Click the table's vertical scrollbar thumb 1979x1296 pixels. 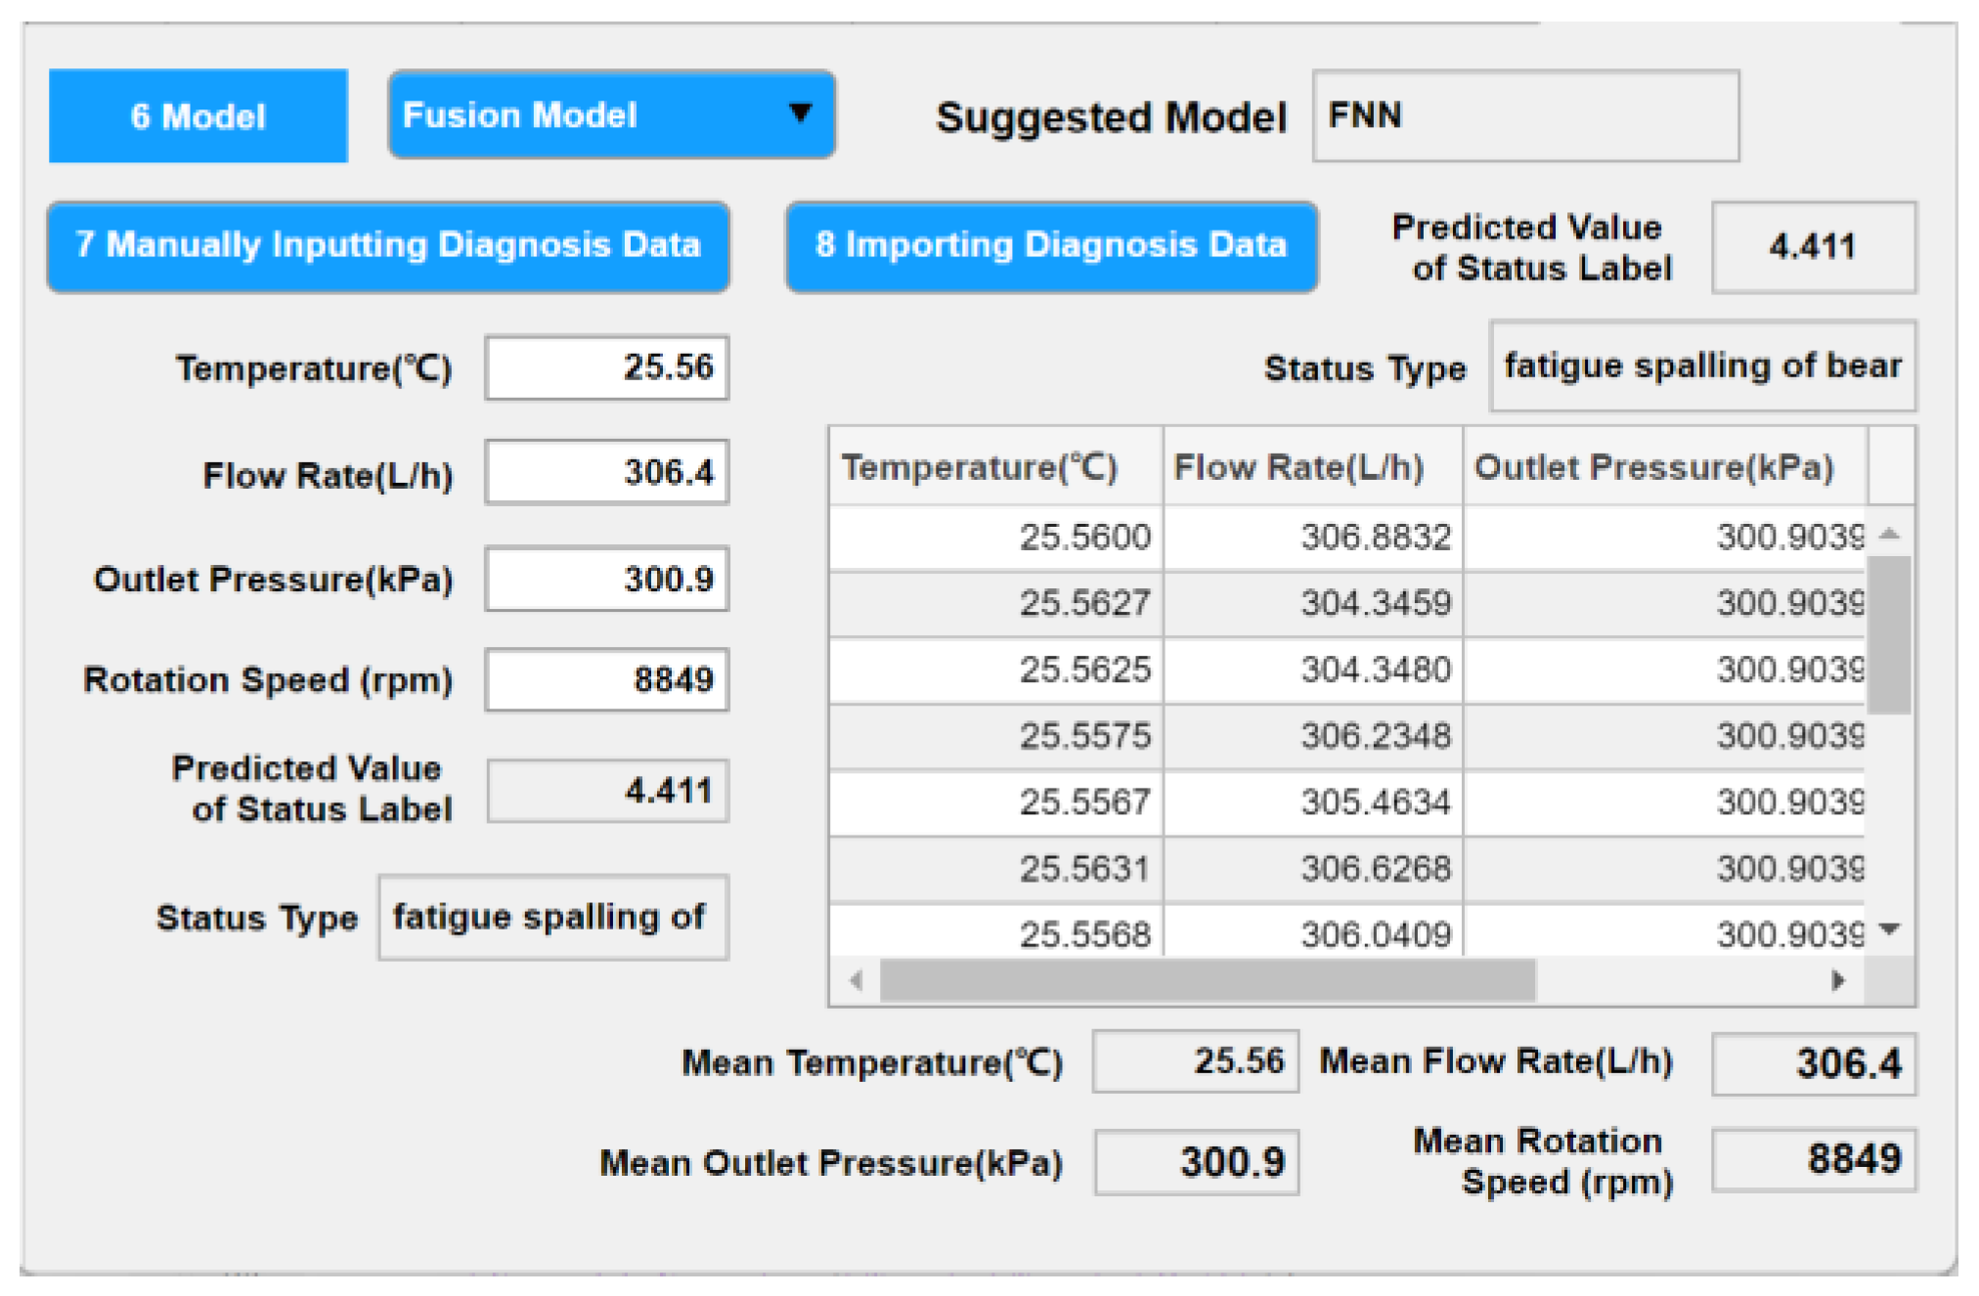(1889, 635)
